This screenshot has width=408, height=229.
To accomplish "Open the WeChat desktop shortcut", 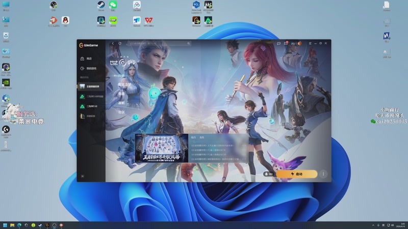I will point(113,5).
